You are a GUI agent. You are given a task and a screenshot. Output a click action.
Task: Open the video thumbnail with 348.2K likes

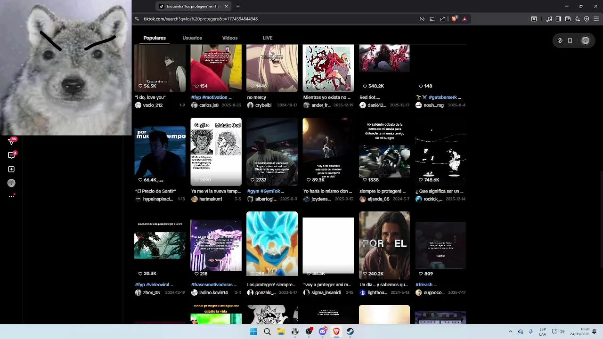pos(384,68)
